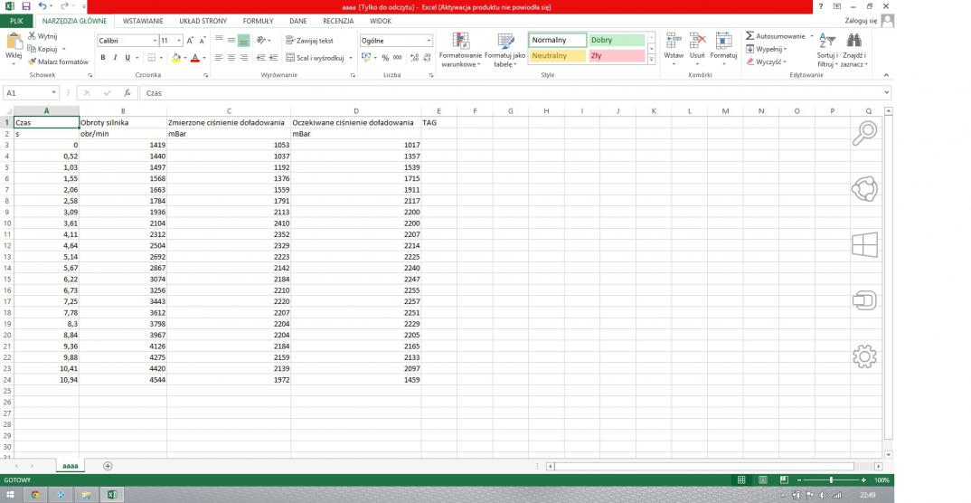The image size is (971, 503).
Task: Switch to Normal view in status bar
Action: (x=741, y=480)
